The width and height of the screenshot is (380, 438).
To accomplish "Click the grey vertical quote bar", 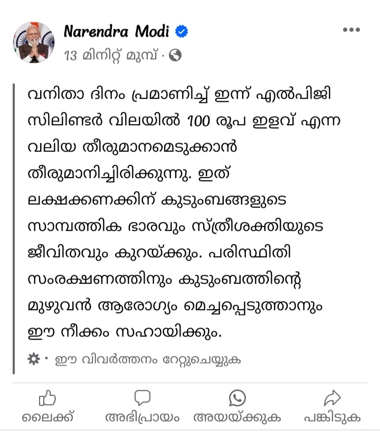I will (x=14, y=227).
